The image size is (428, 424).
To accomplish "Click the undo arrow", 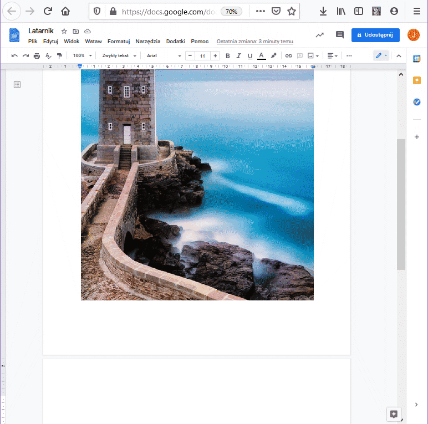I will click(x=14, y=56).
